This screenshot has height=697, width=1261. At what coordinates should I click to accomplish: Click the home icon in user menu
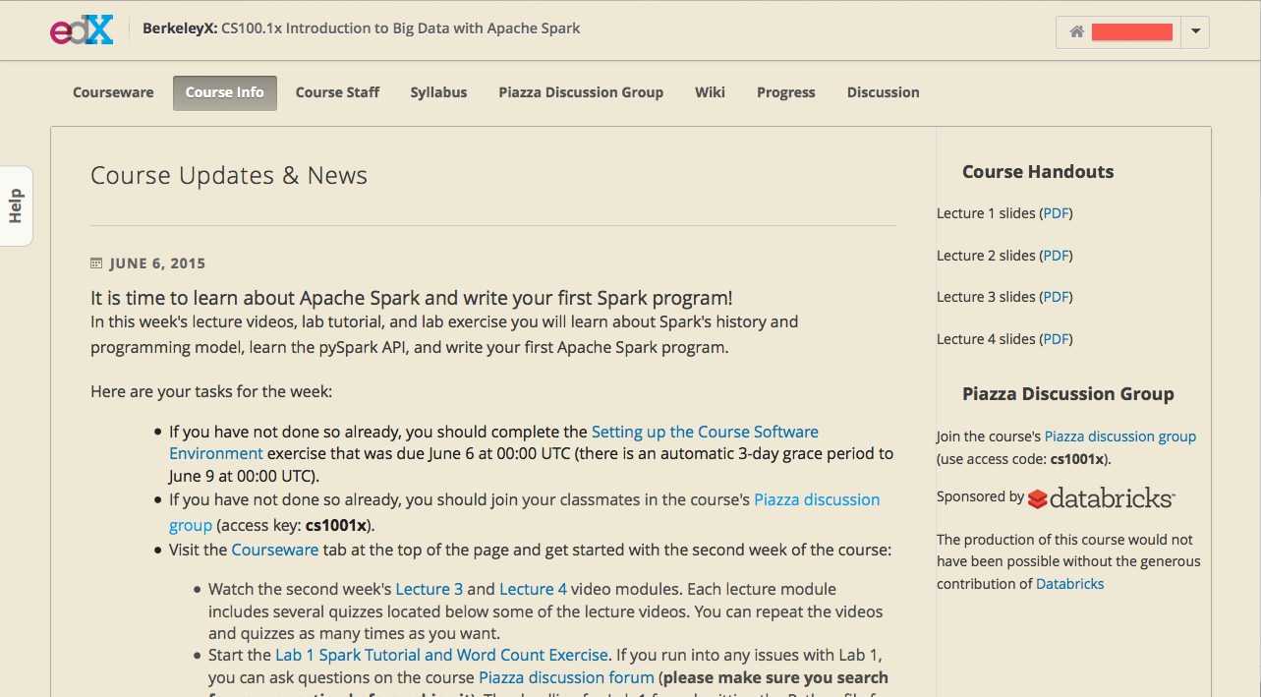click(1076, 31)
